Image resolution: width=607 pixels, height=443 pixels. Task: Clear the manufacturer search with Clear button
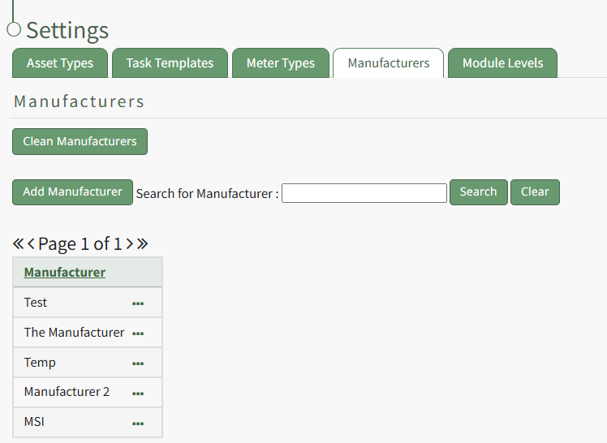(x=535, y=192)
